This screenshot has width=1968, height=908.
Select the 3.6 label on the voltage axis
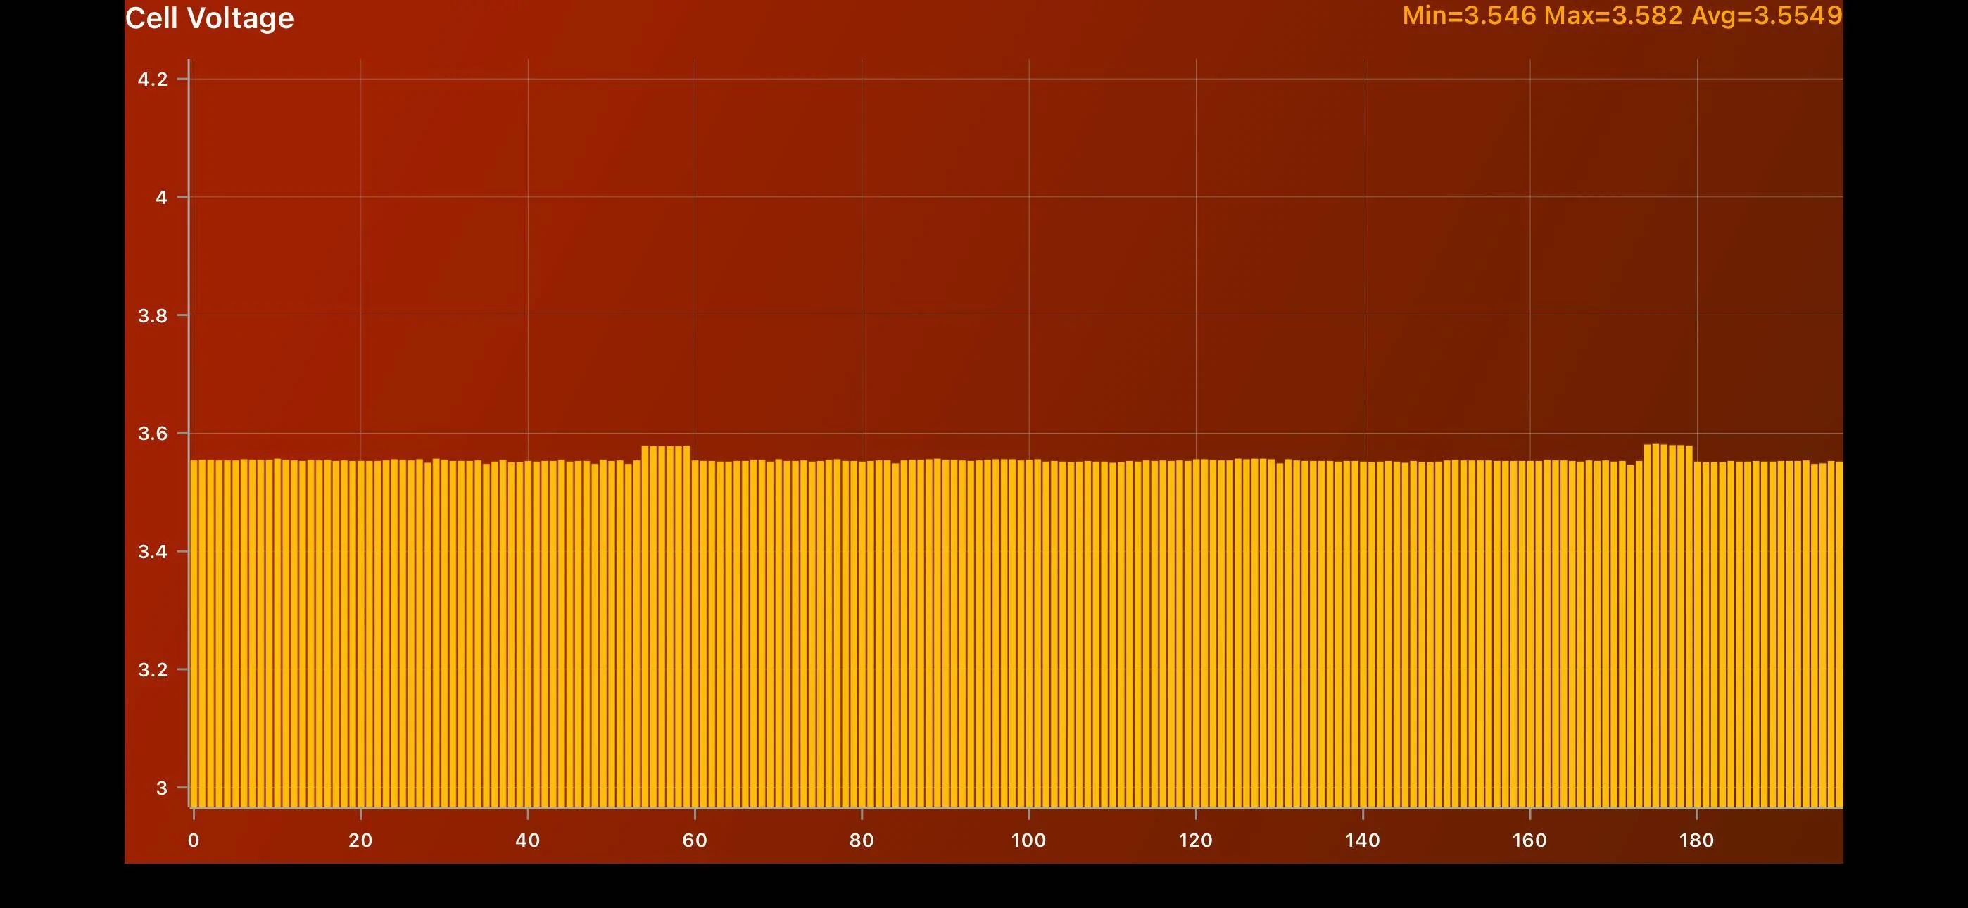click(x=153, y=434)
